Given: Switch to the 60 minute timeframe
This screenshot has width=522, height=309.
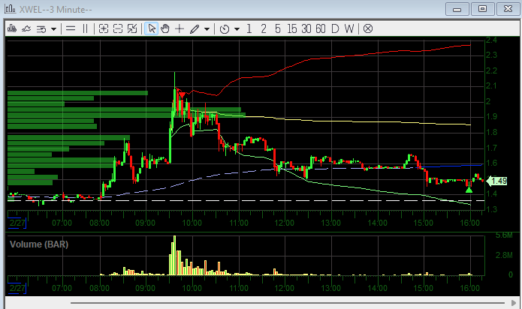Looking at the screenshot, I should pos(321,29).
